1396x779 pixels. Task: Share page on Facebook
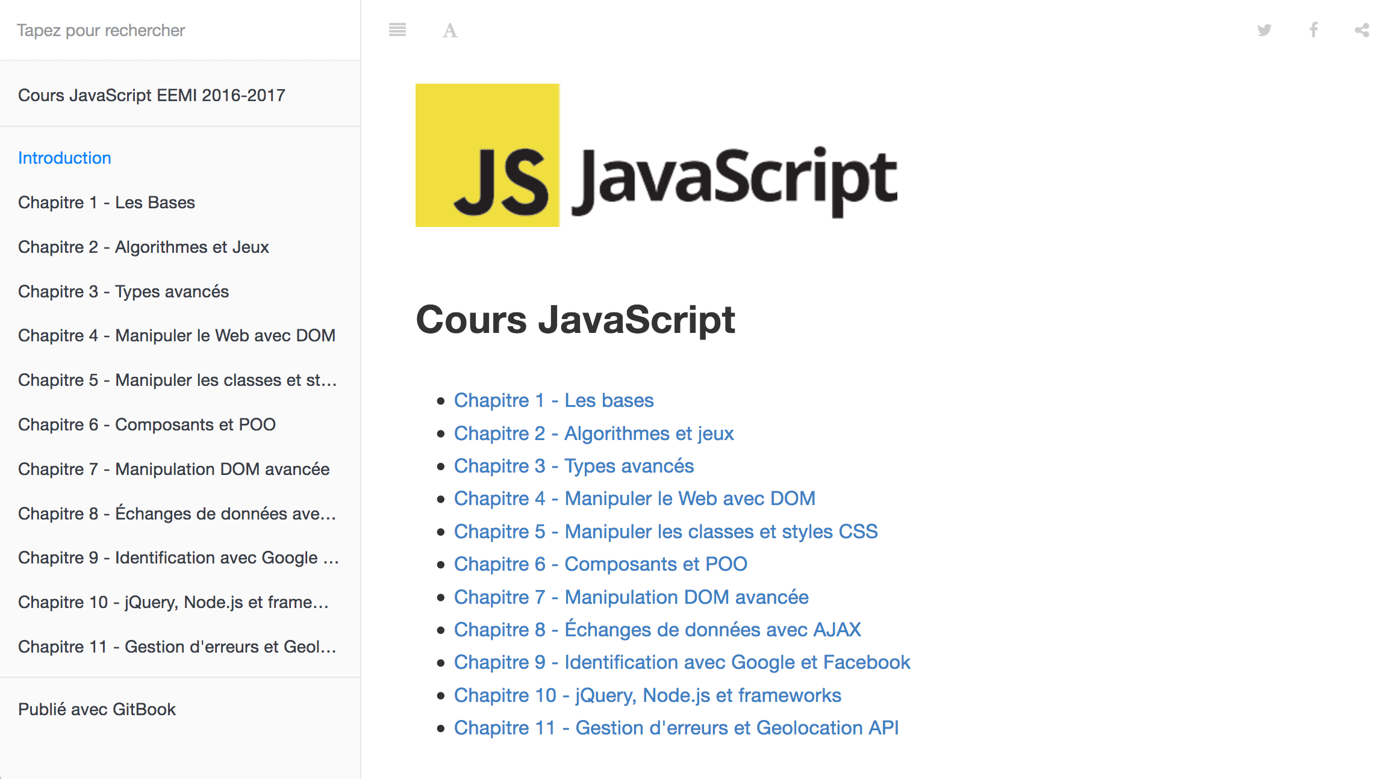pos(1313,29)
